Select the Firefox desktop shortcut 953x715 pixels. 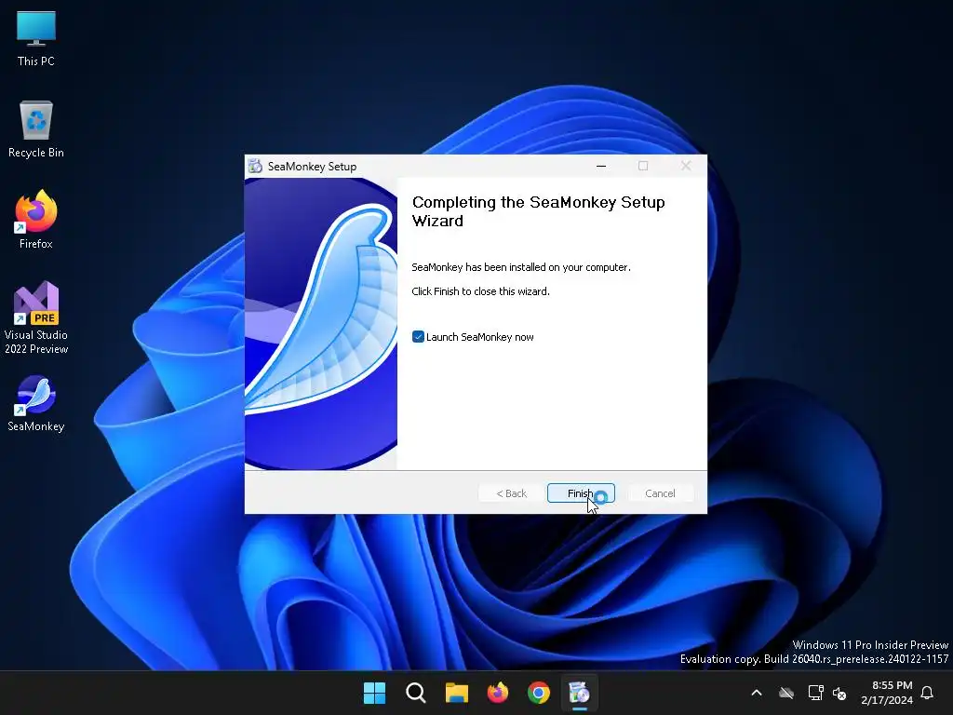coord(36,220)
